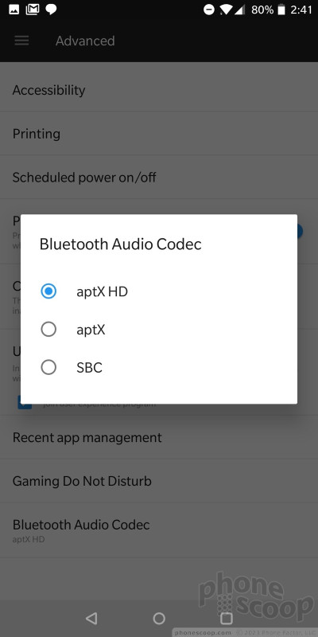Select the aptX HD radio button
318x637 pixels.
pos(48,291)
